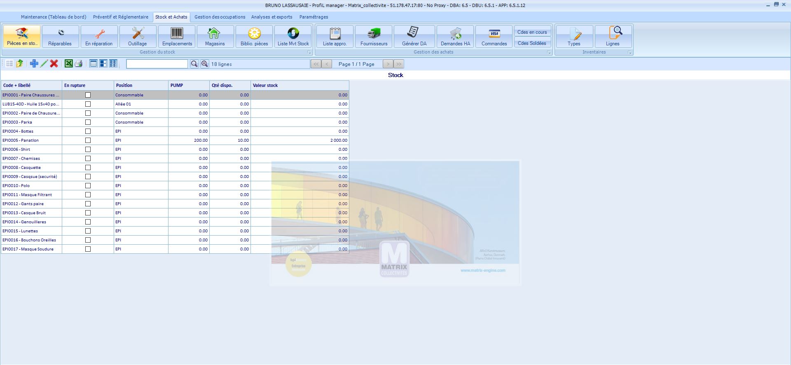Open inventory Types
Image resolution: width=791 pixels, height=365 pixels.
tap(574, 36)
